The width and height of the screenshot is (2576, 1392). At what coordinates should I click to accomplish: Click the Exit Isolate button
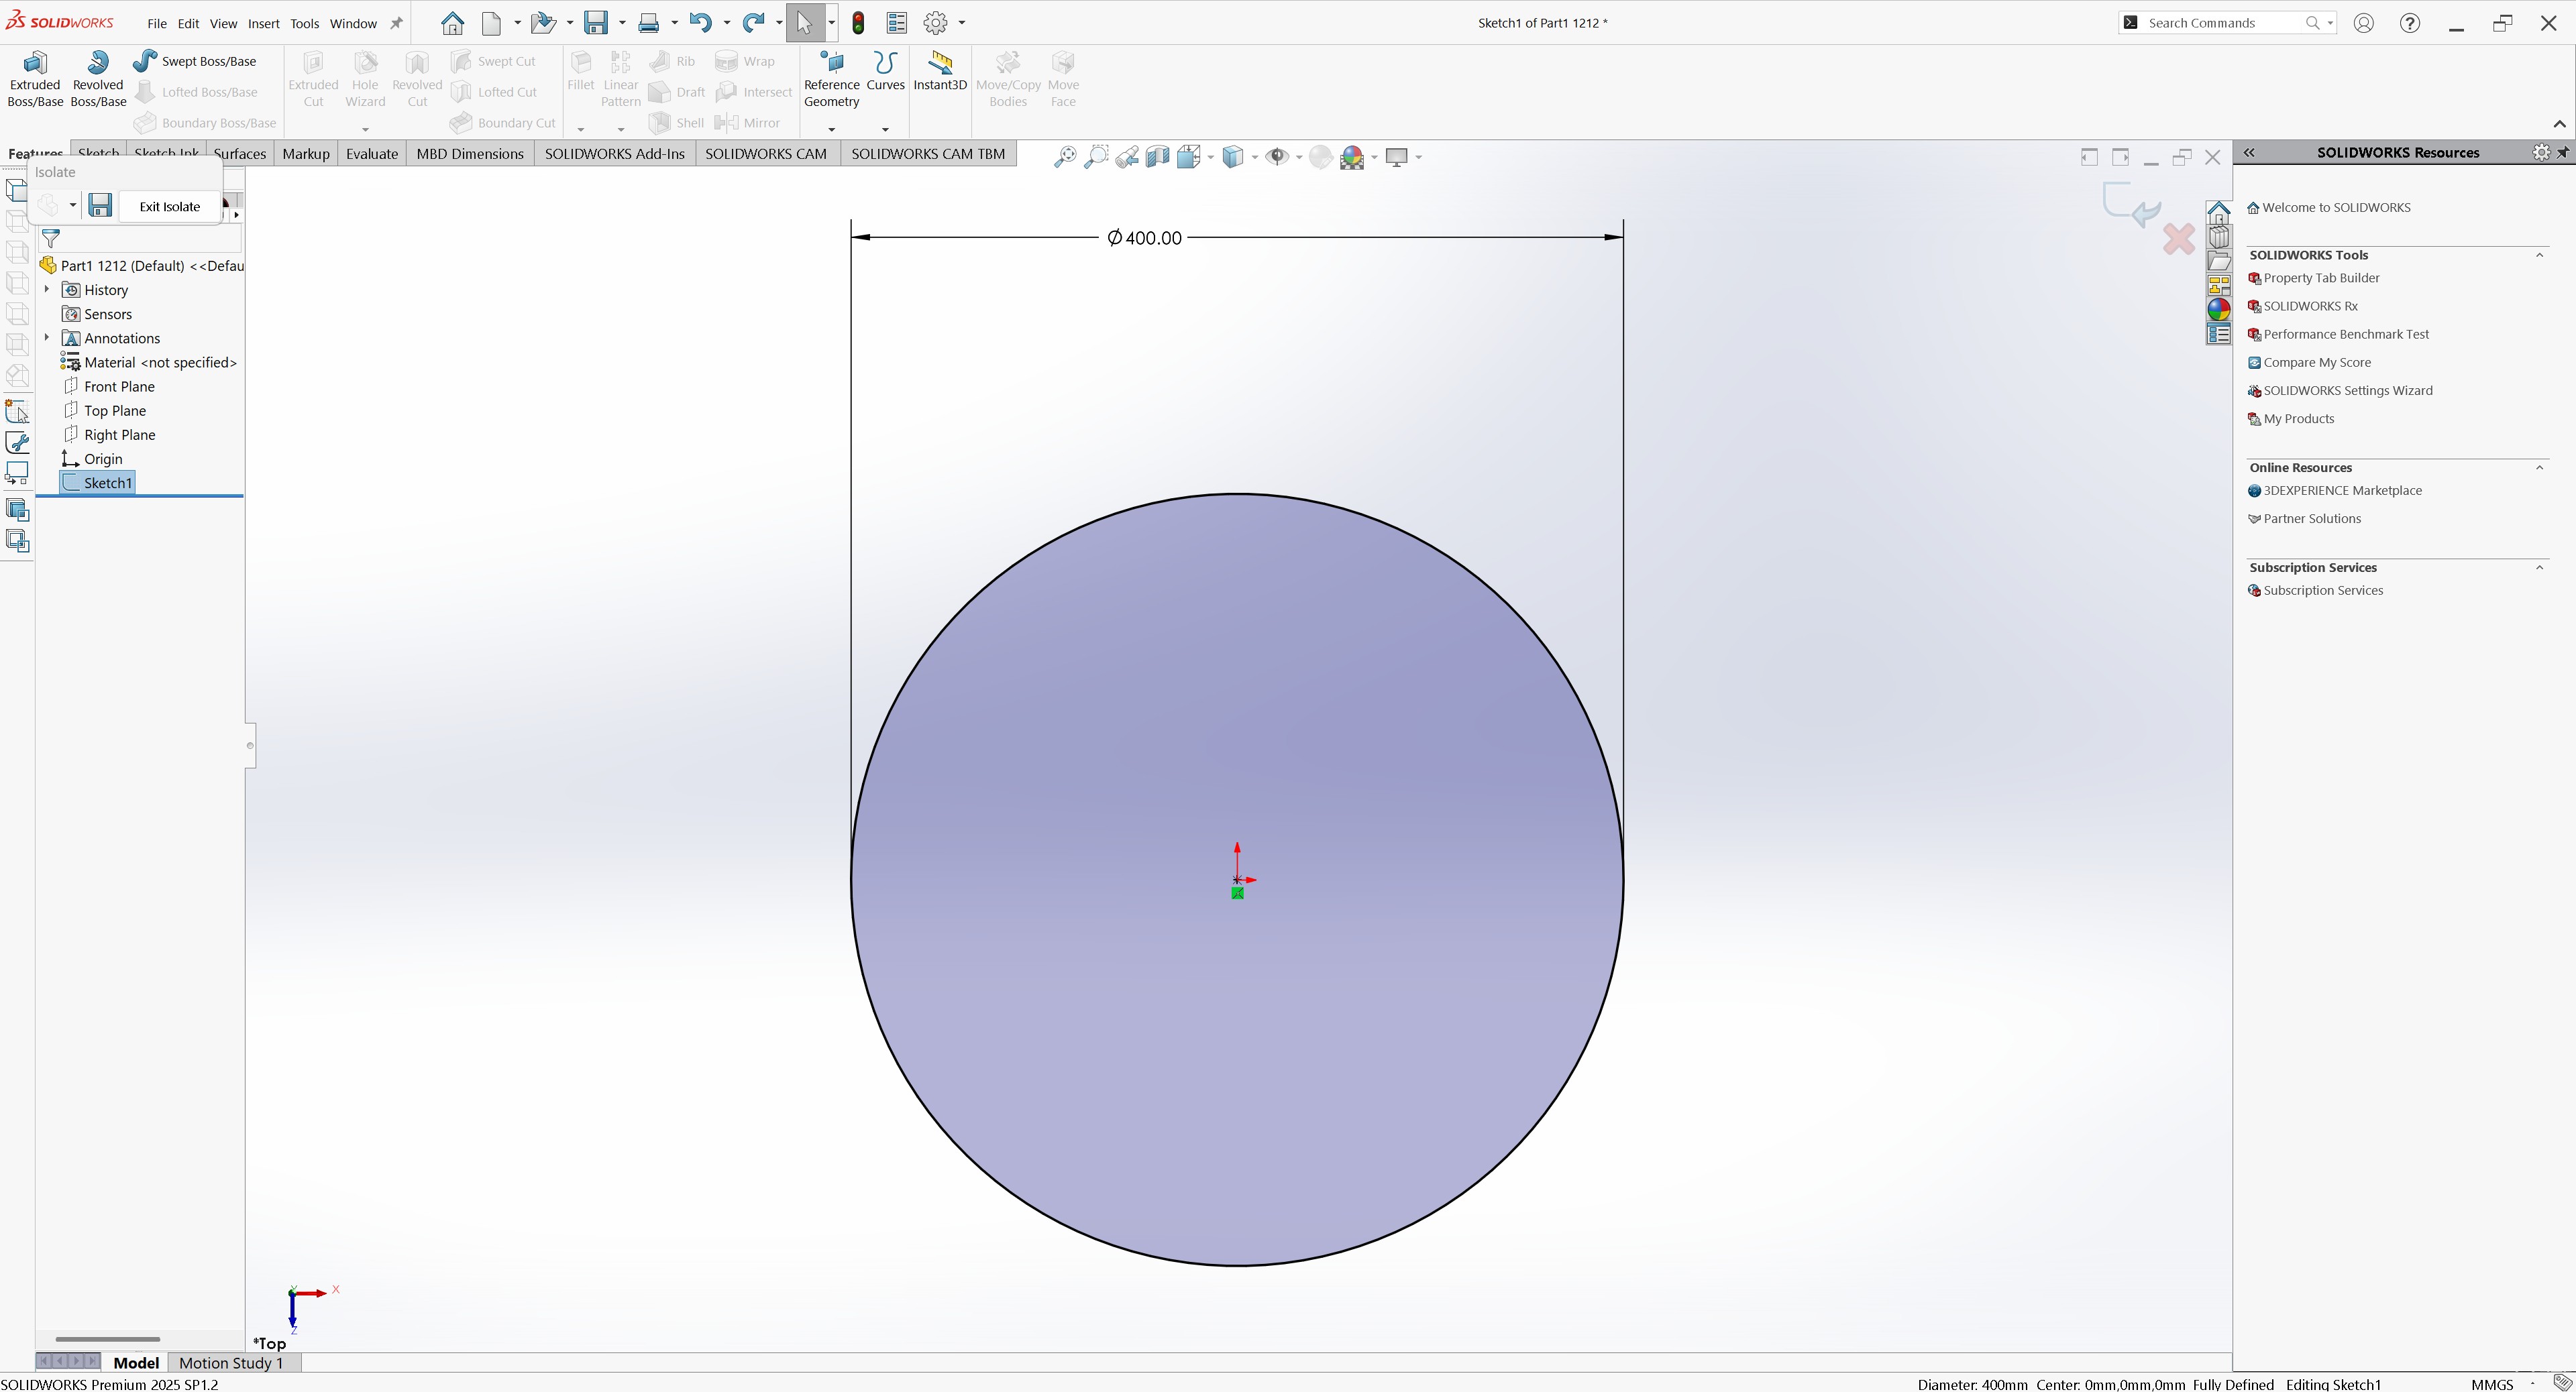[x=169, y=207]
